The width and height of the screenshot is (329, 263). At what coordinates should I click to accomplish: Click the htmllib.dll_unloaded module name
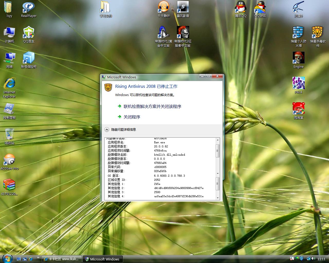(170, 155)
